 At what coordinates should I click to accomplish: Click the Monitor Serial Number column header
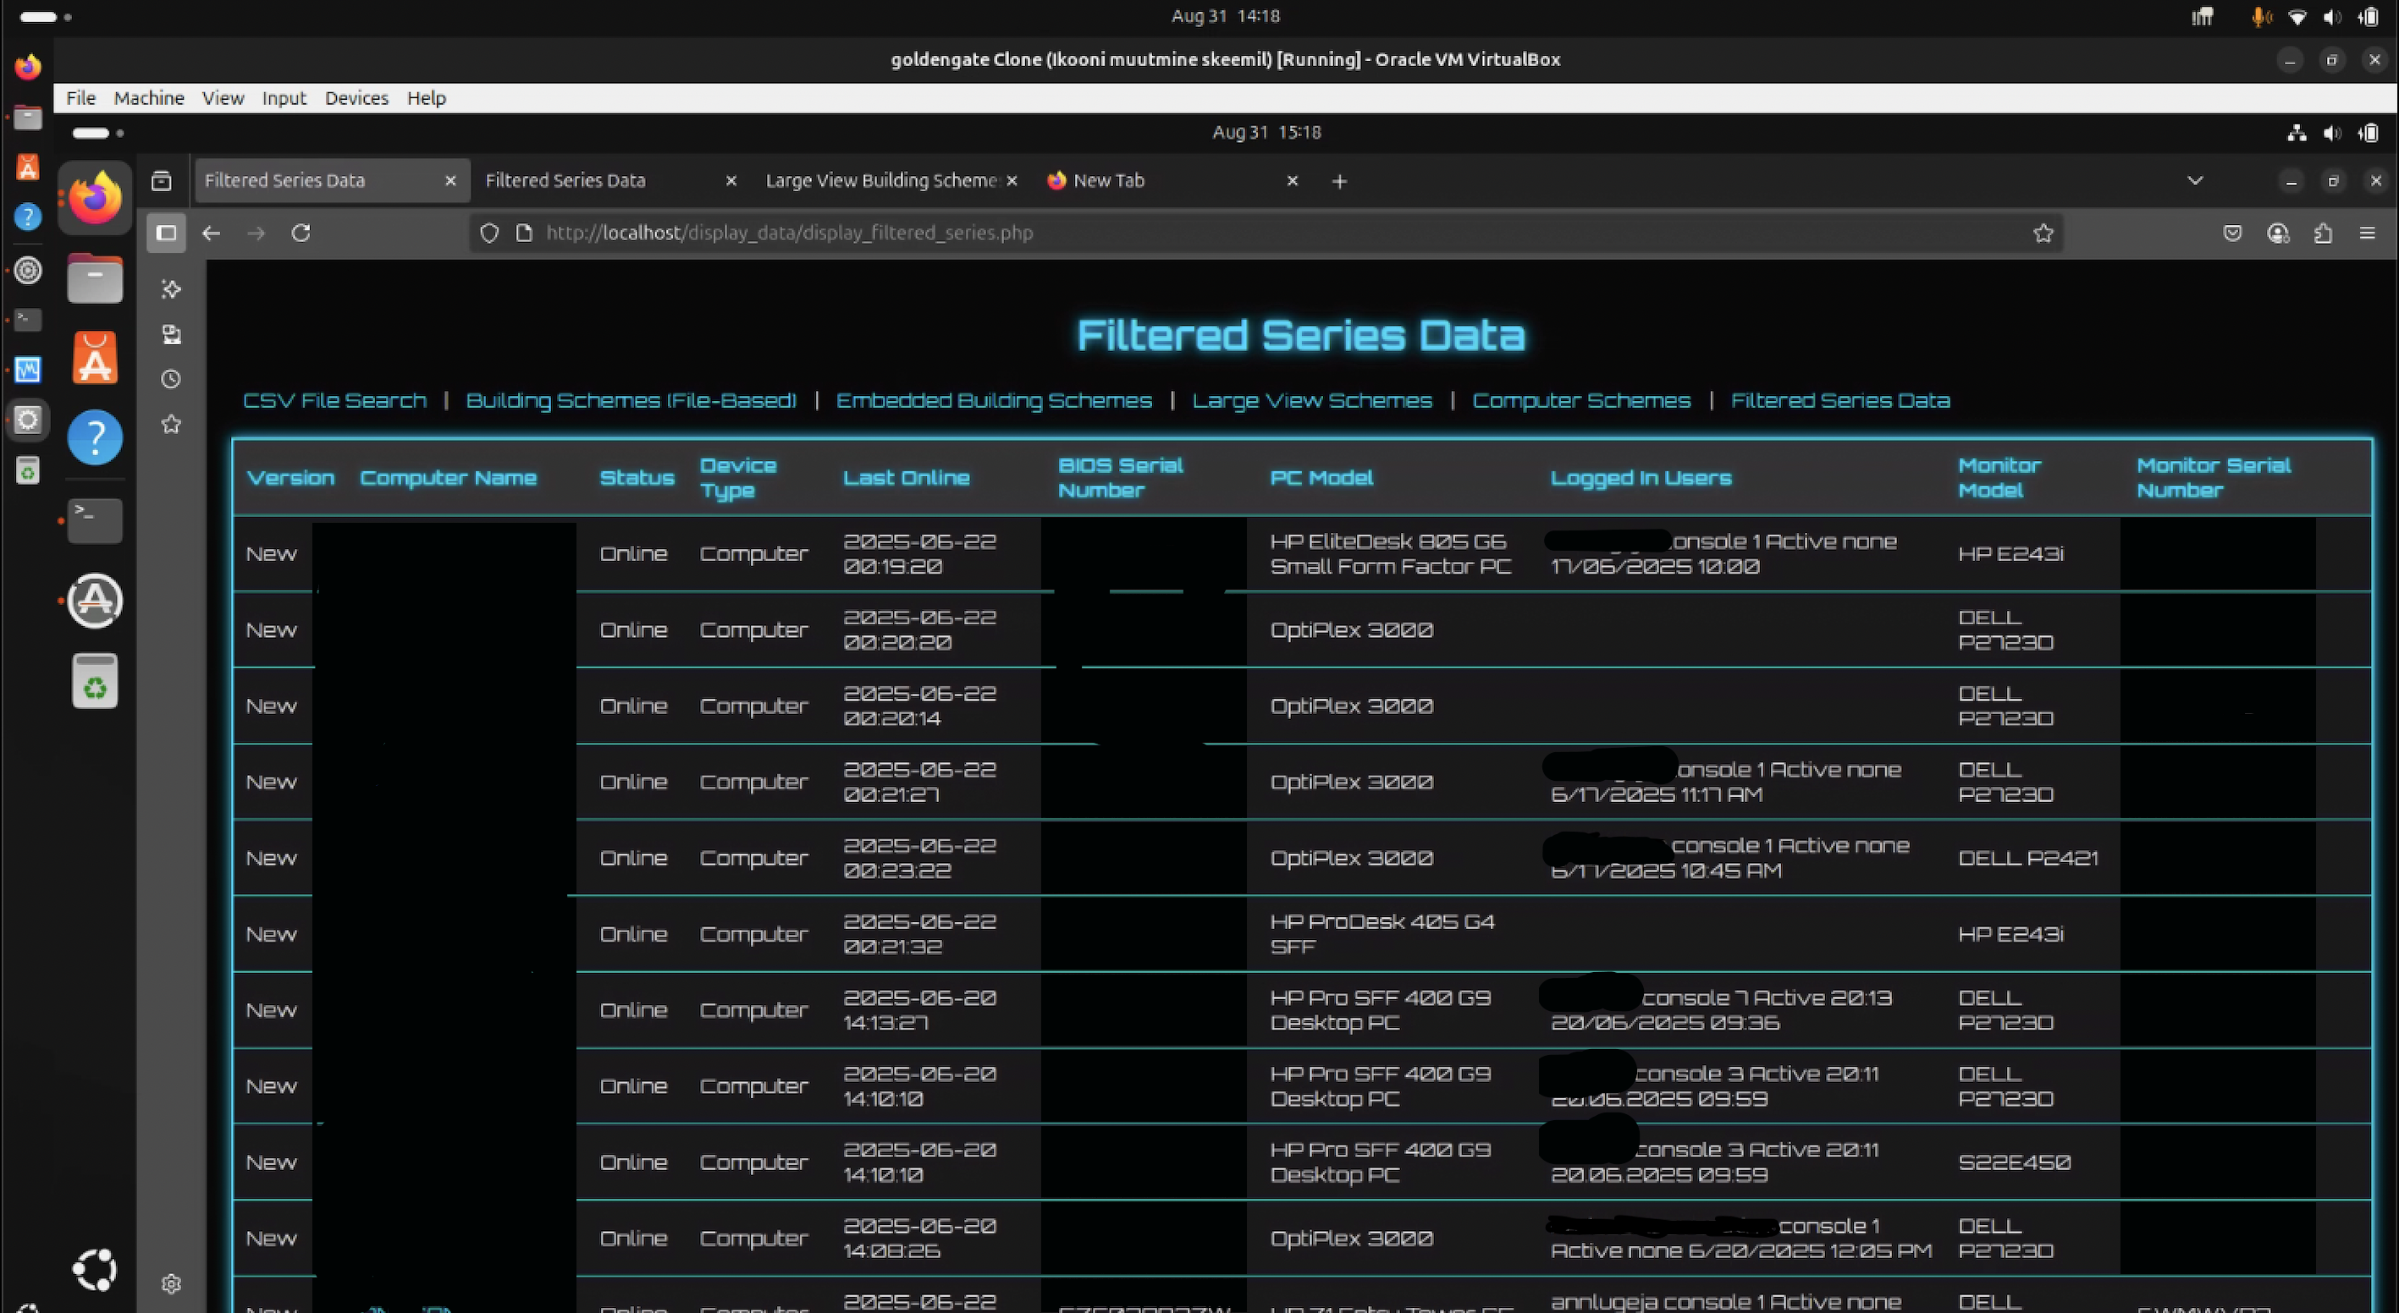2214,477
